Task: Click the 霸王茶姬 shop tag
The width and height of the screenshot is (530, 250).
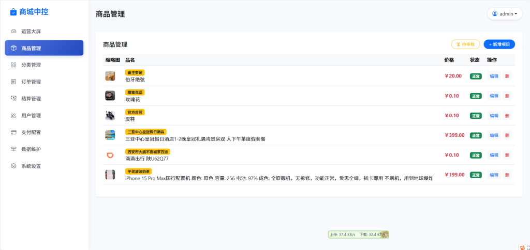Action: [x=135, y=72]
